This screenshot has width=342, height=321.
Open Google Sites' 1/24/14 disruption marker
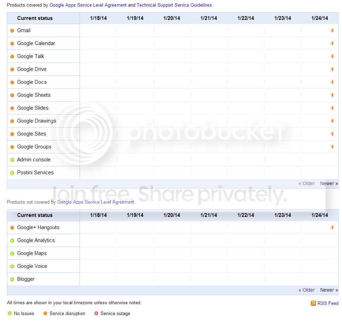332,134
